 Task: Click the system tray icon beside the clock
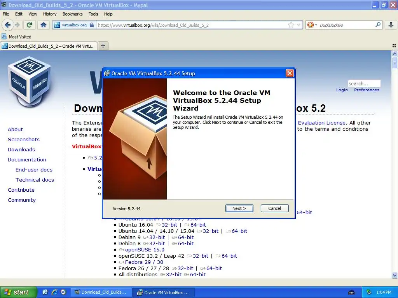coord(369,292)
